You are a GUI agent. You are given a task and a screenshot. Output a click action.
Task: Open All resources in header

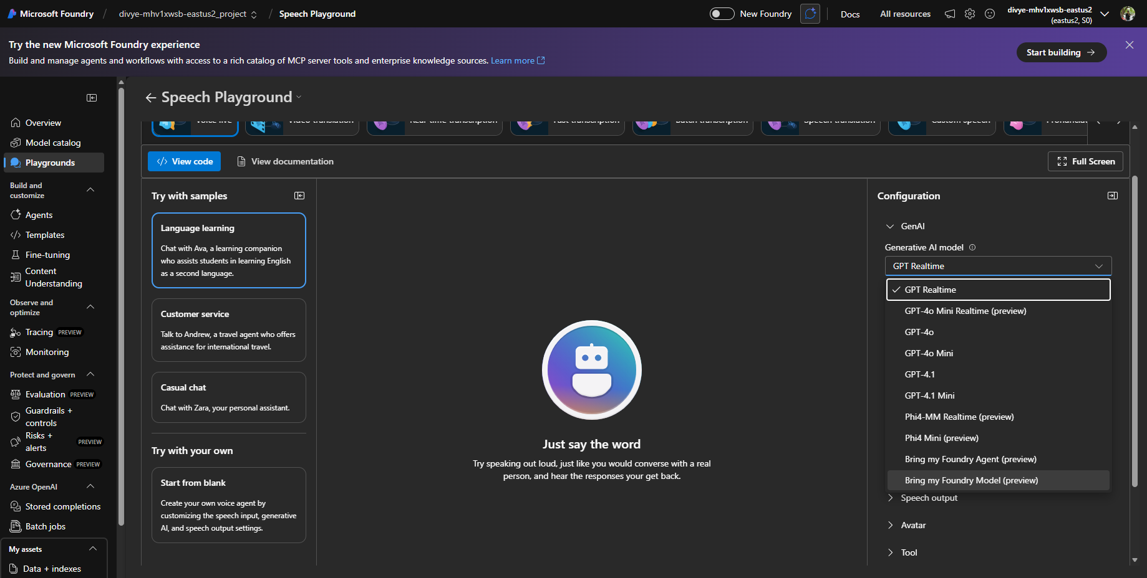coord(905,14)
